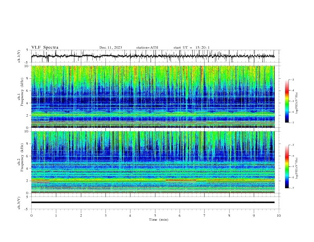Click the ch.2 "Frequency (kHz)" axis label

pyautogui.click(x=22, y=157)
